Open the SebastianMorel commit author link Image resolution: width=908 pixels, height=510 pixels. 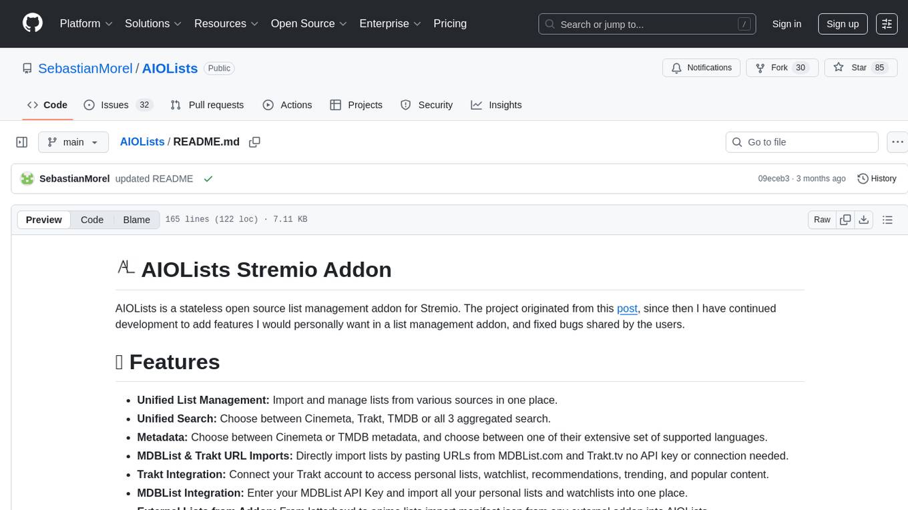(74, 179)
